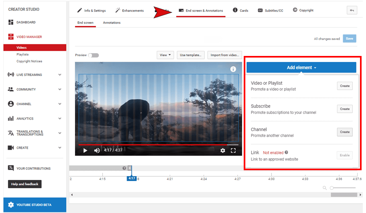Create a Subscribe element

click(345, 109)
